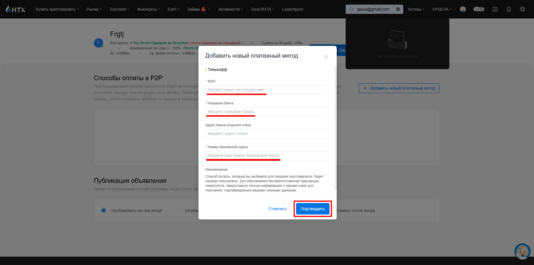
Task: Open the Launchpool page
Action: pyautogui.click(x=293, y=9)
